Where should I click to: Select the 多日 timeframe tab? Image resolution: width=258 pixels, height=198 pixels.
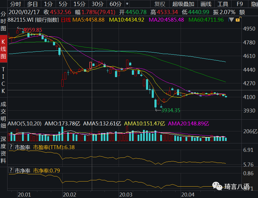coord(33,4)
